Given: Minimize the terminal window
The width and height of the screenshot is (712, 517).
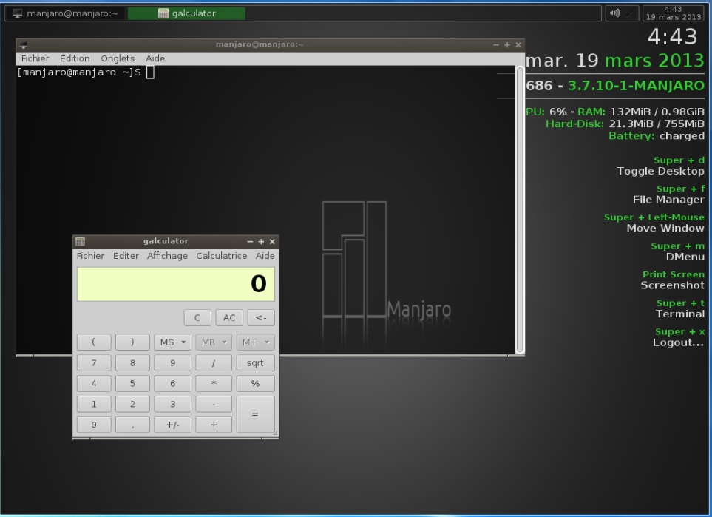Looking at the screenshot, I should coord(496,44).
